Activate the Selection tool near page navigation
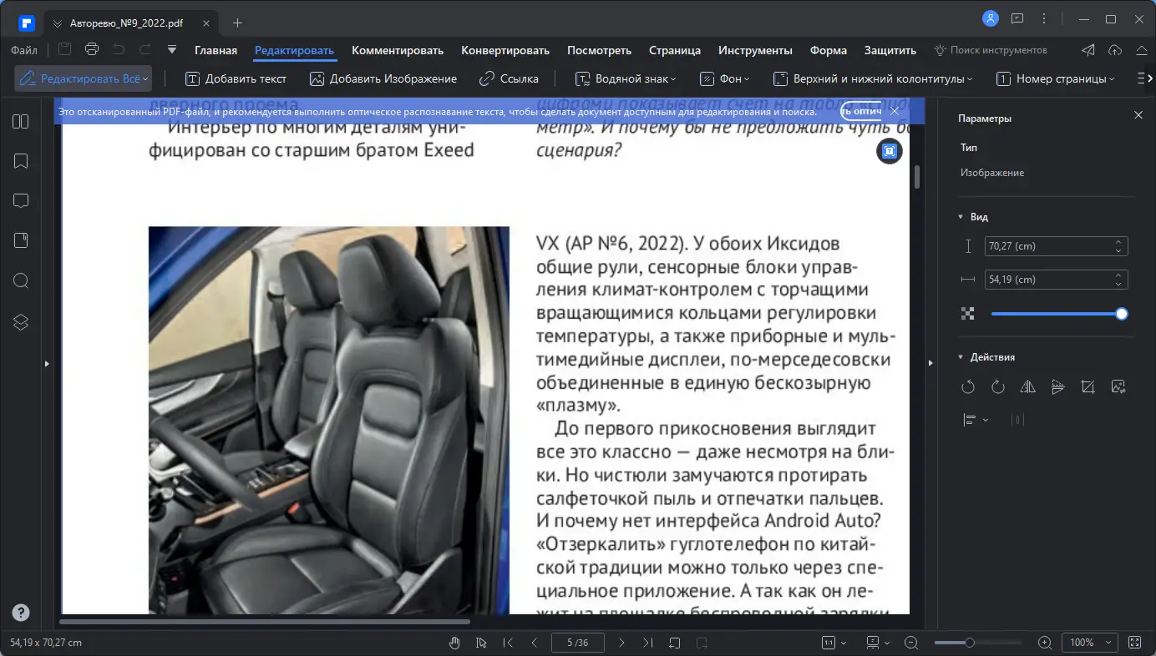The image size is (1156, 656). point(479,643)
